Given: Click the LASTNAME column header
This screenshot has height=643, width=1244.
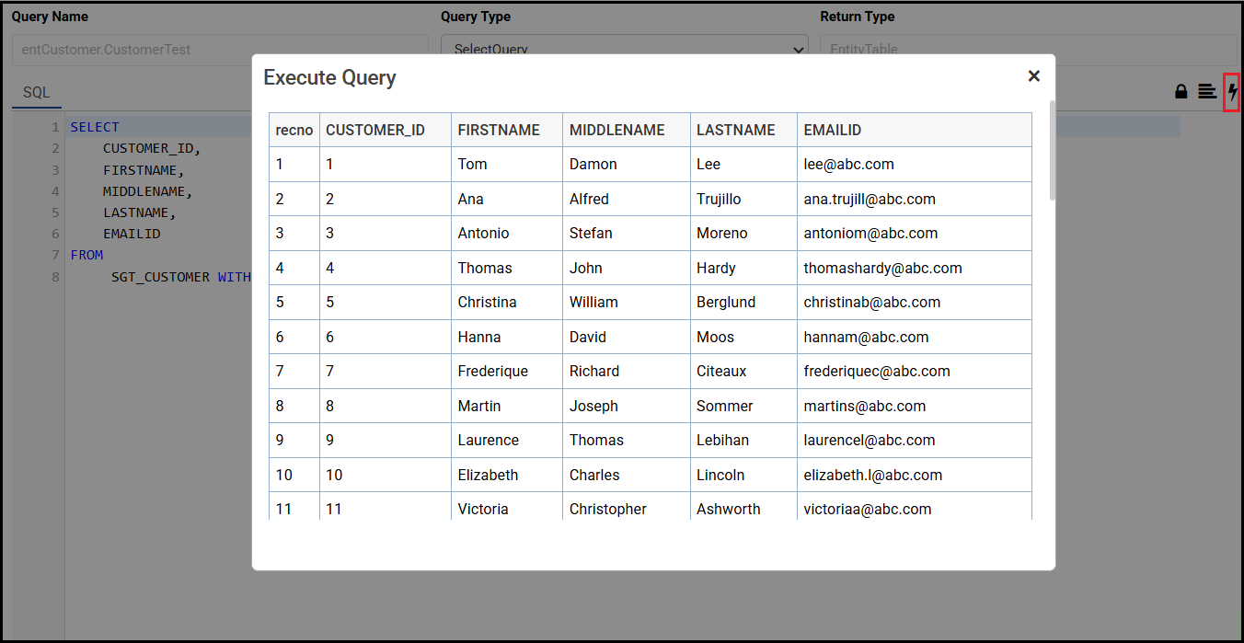Looking at the screenshot, I should coord(735,130).
